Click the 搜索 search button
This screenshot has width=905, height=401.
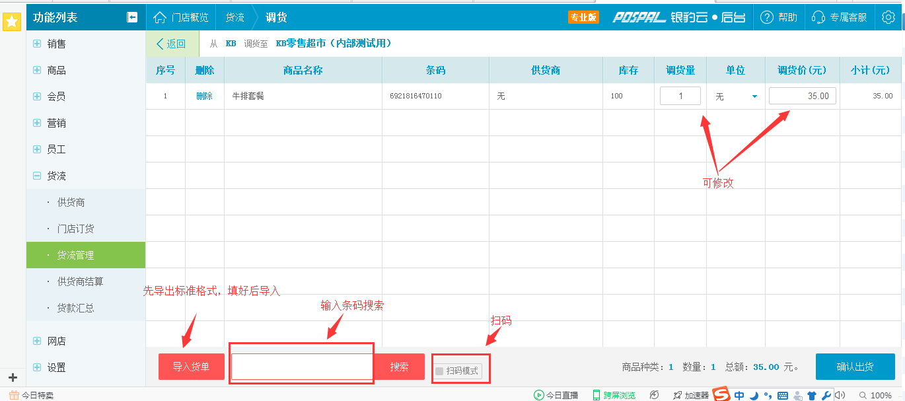coord(399,367)
